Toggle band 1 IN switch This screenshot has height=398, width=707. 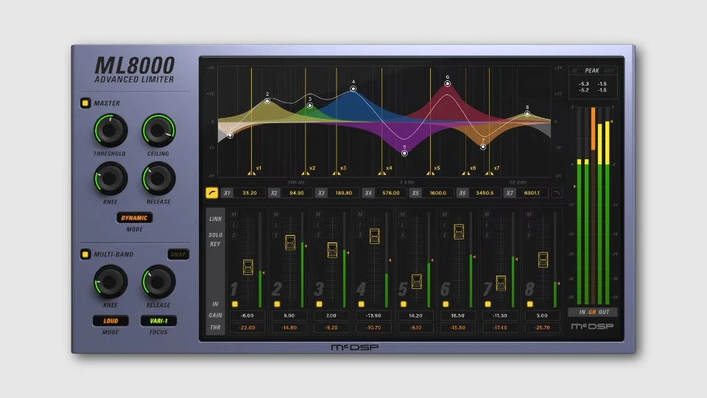tap(235, 304)
